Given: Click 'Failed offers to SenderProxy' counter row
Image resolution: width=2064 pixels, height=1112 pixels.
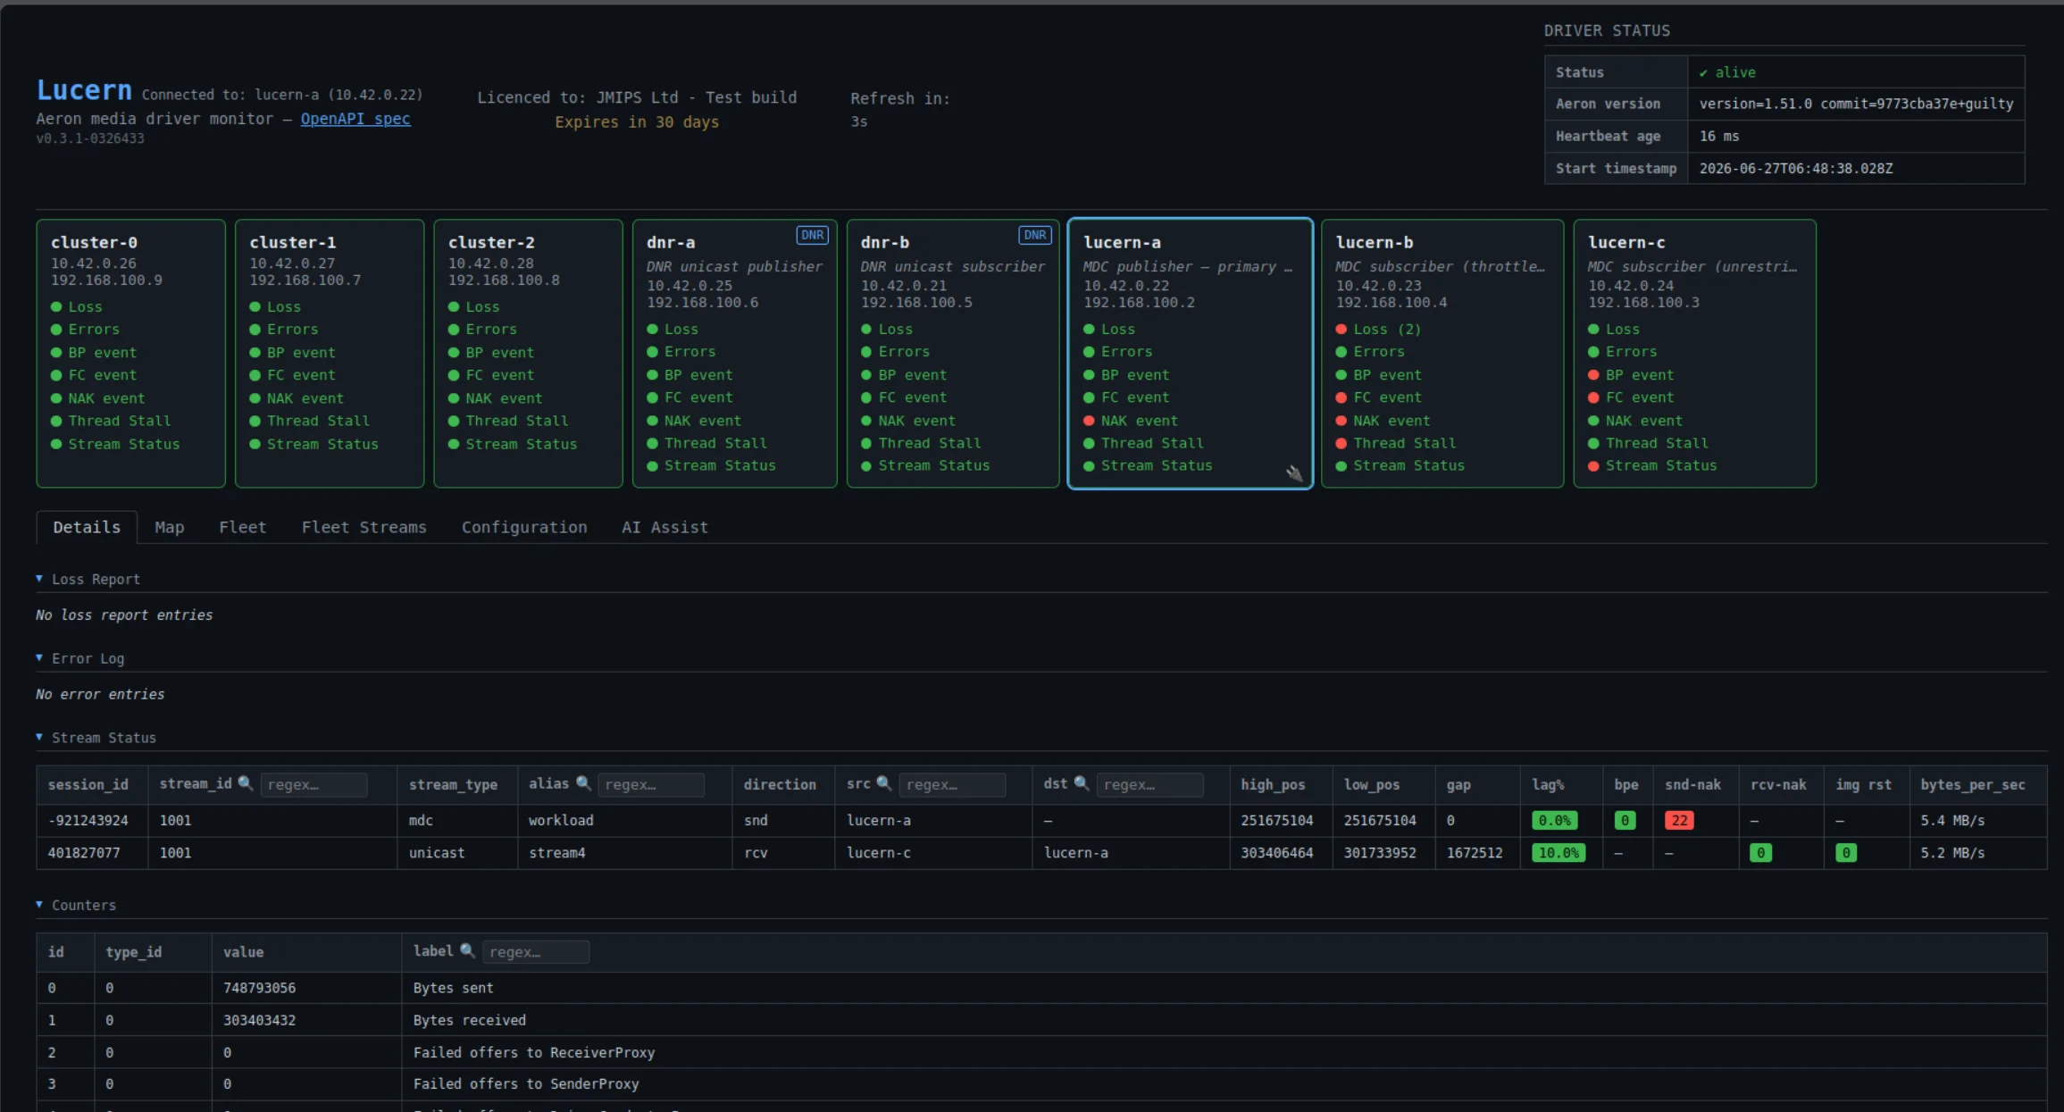Looking at the screenshot, I should tap(1041, 1083).
